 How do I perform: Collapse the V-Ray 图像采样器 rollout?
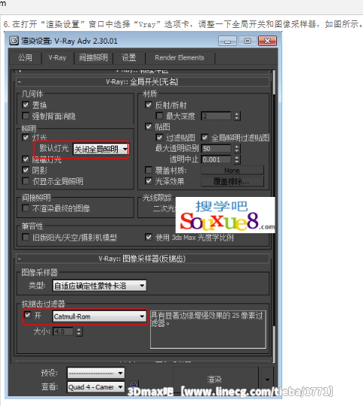[143, 258]
